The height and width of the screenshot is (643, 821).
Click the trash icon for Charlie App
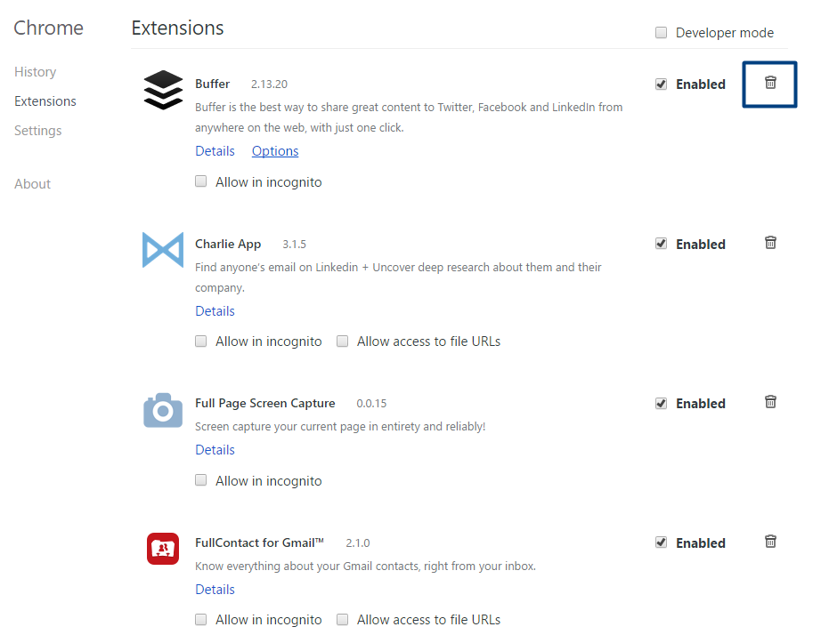pyautogui.click(x=770, y=243)
